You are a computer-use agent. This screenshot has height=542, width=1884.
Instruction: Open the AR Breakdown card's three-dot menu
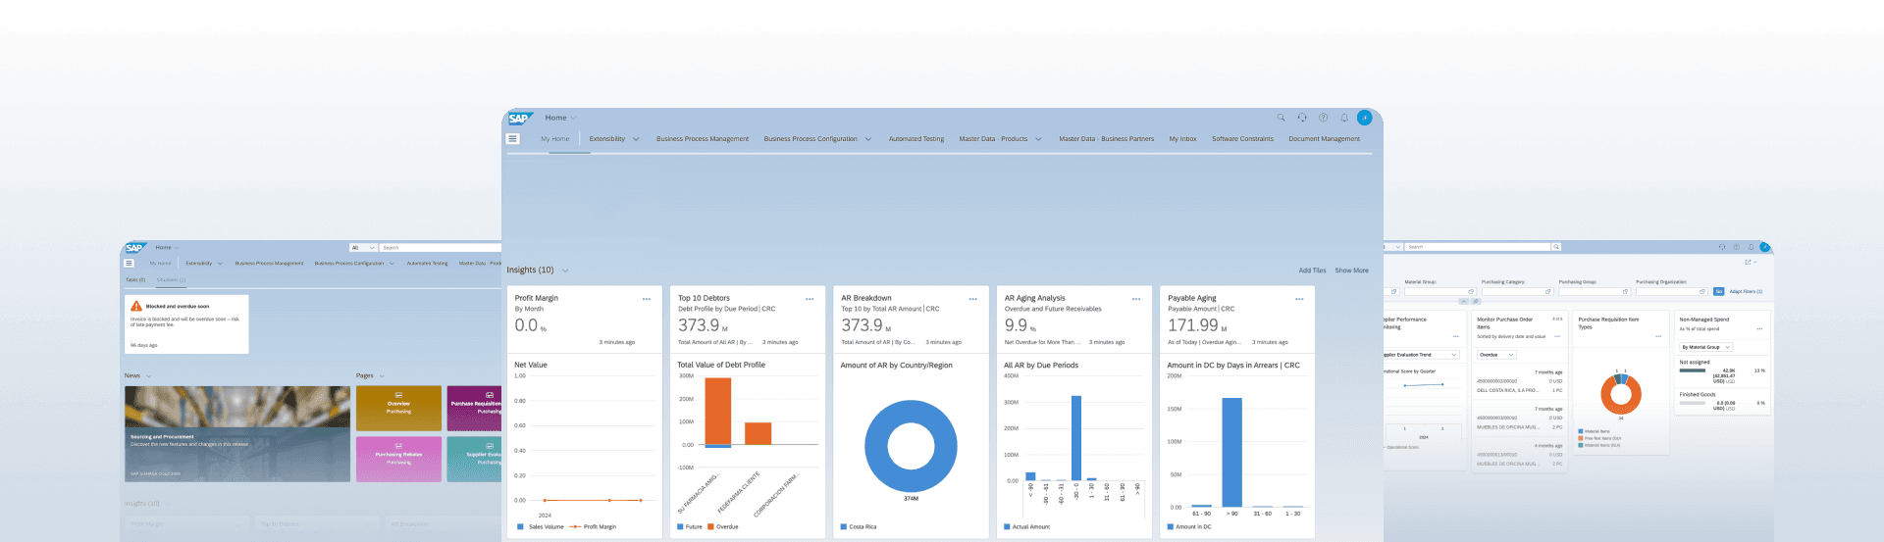972,299
